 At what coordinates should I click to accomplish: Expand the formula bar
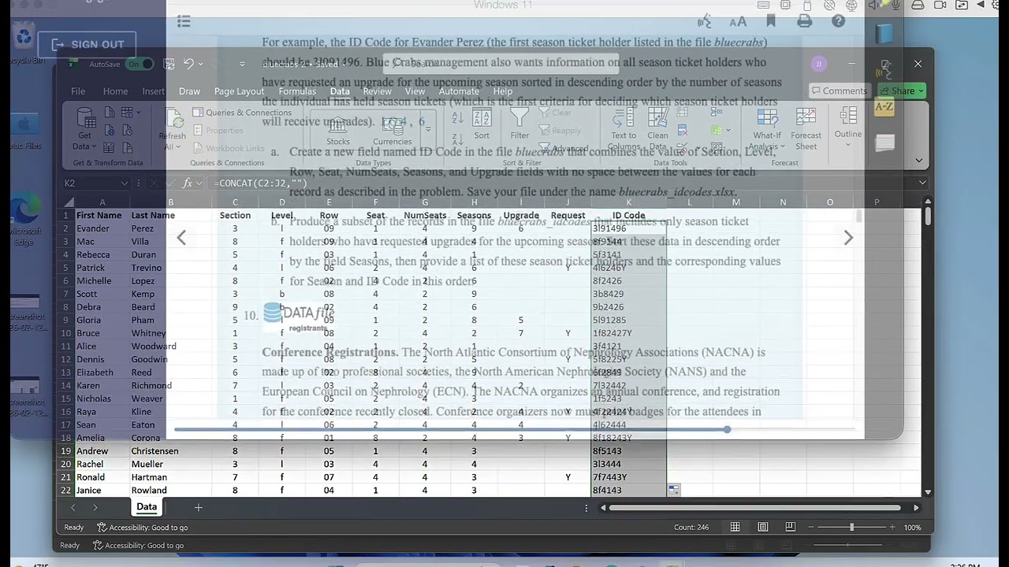(x=922, y=183)
